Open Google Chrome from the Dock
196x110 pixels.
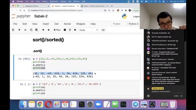coord(40,104)
